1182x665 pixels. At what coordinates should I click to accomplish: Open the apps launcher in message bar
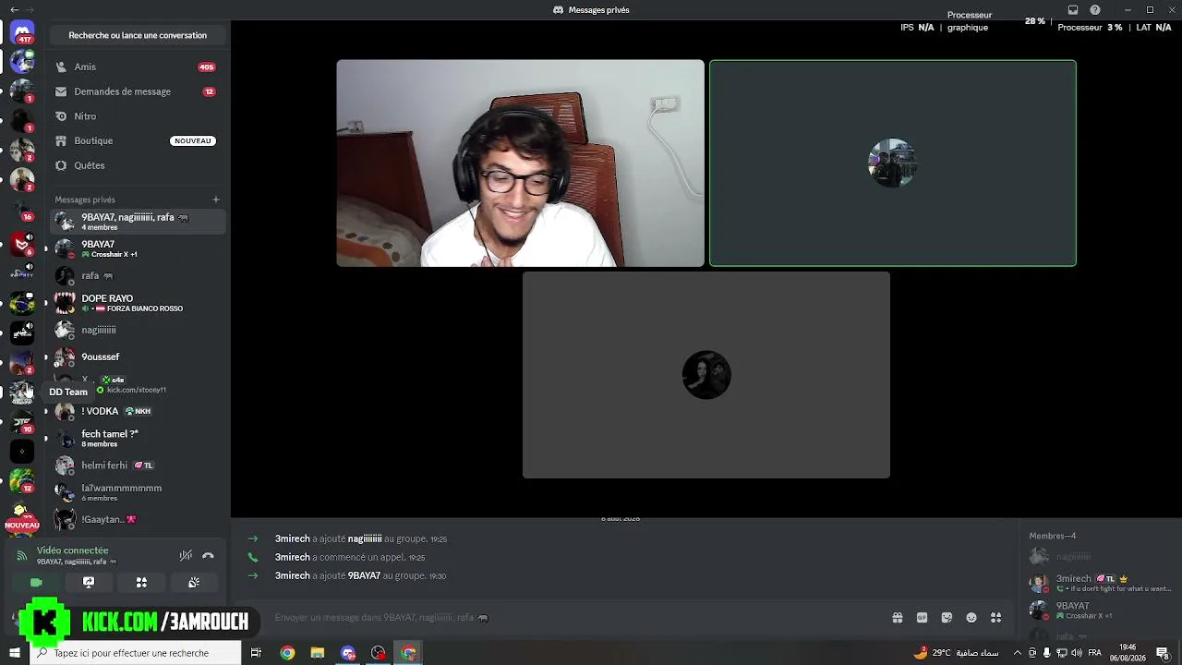[x=995, y=618]
